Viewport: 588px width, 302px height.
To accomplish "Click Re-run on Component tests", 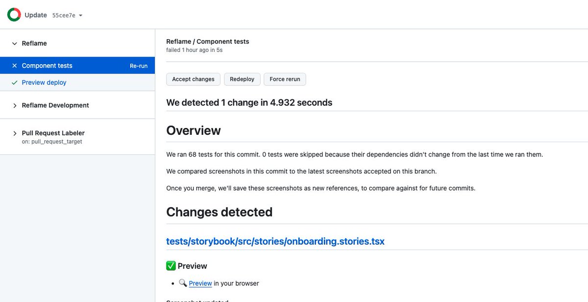I will pyautogui.click(x=139, y=66).
